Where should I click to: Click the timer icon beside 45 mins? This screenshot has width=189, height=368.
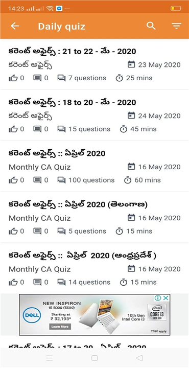[123, 129]
